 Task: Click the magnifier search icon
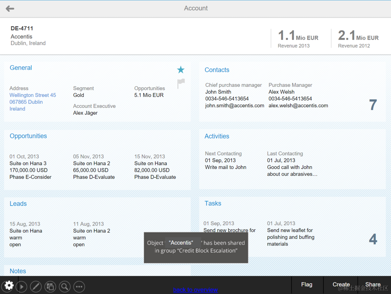pyautogui.click(x=65, y=287)
